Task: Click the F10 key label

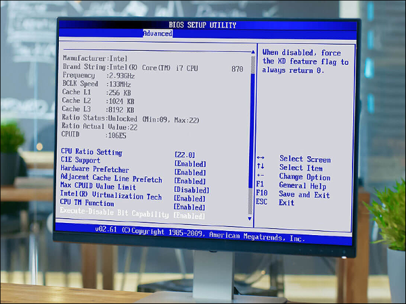Action: point(262,195)
